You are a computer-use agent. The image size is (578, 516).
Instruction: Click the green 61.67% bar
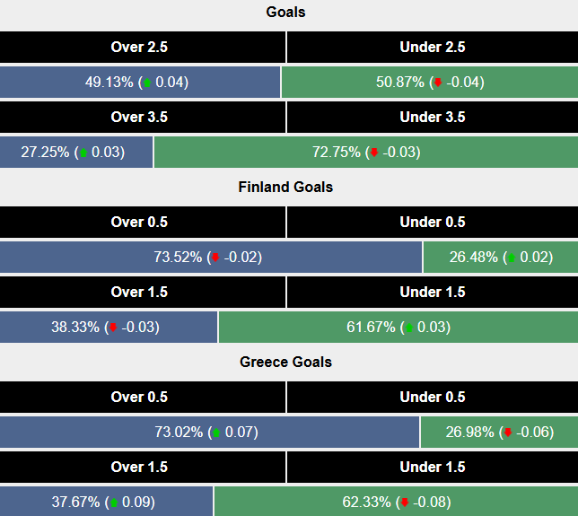coord(398,328)
